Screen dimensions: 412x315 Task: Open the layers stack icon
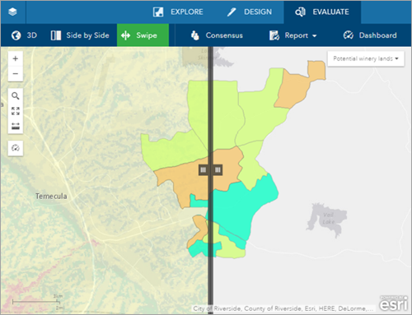(12, 12)
